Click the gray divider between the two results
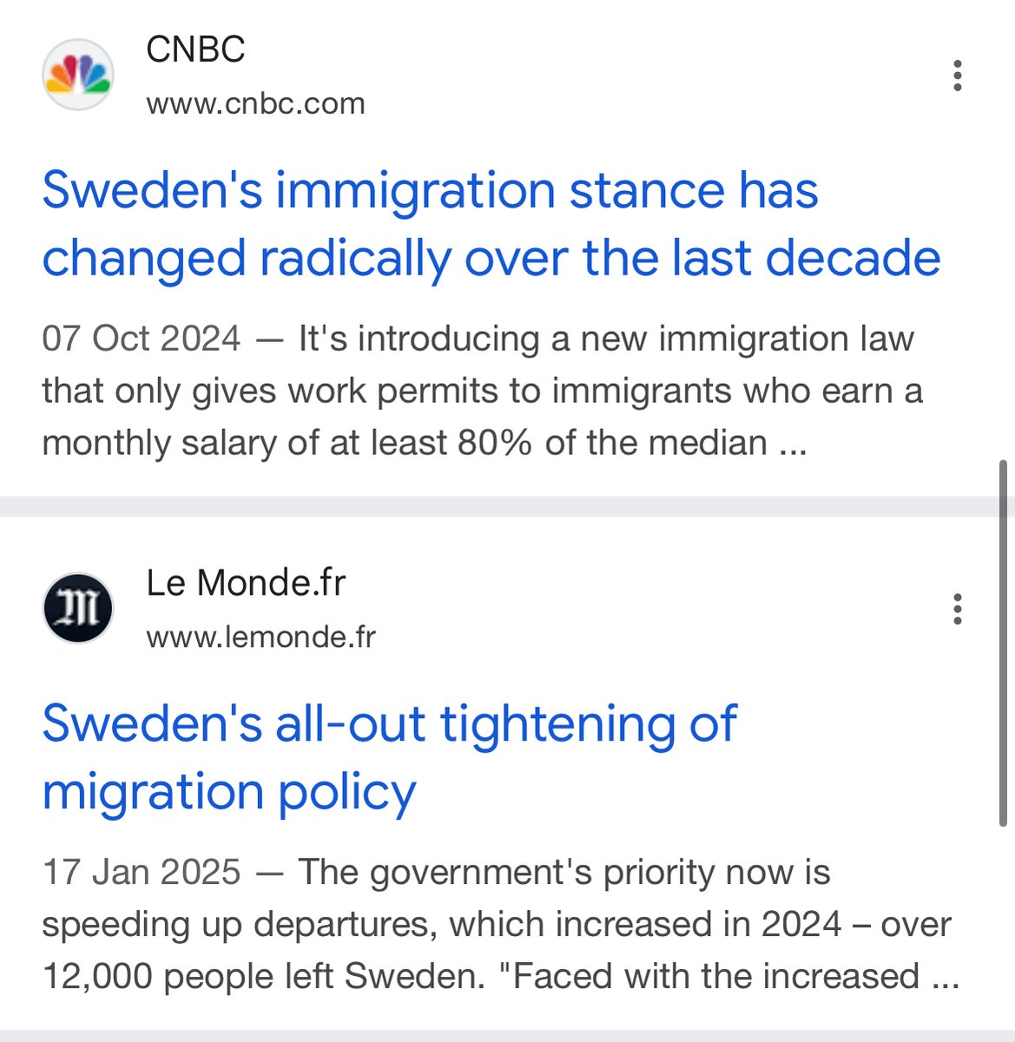Screen dimensions: 1015x1042 pyautogui.click(x=504, y=506)
